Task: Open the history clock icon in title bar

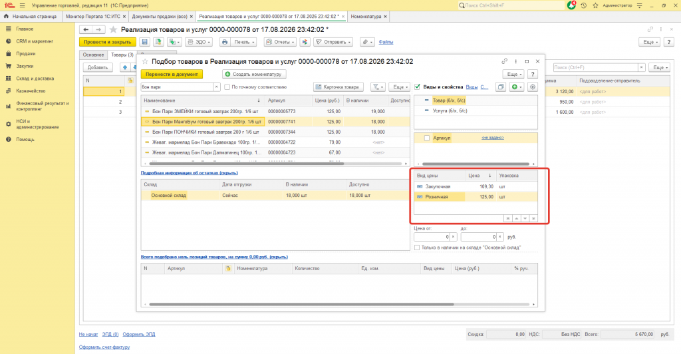Action: pos(584,5)
